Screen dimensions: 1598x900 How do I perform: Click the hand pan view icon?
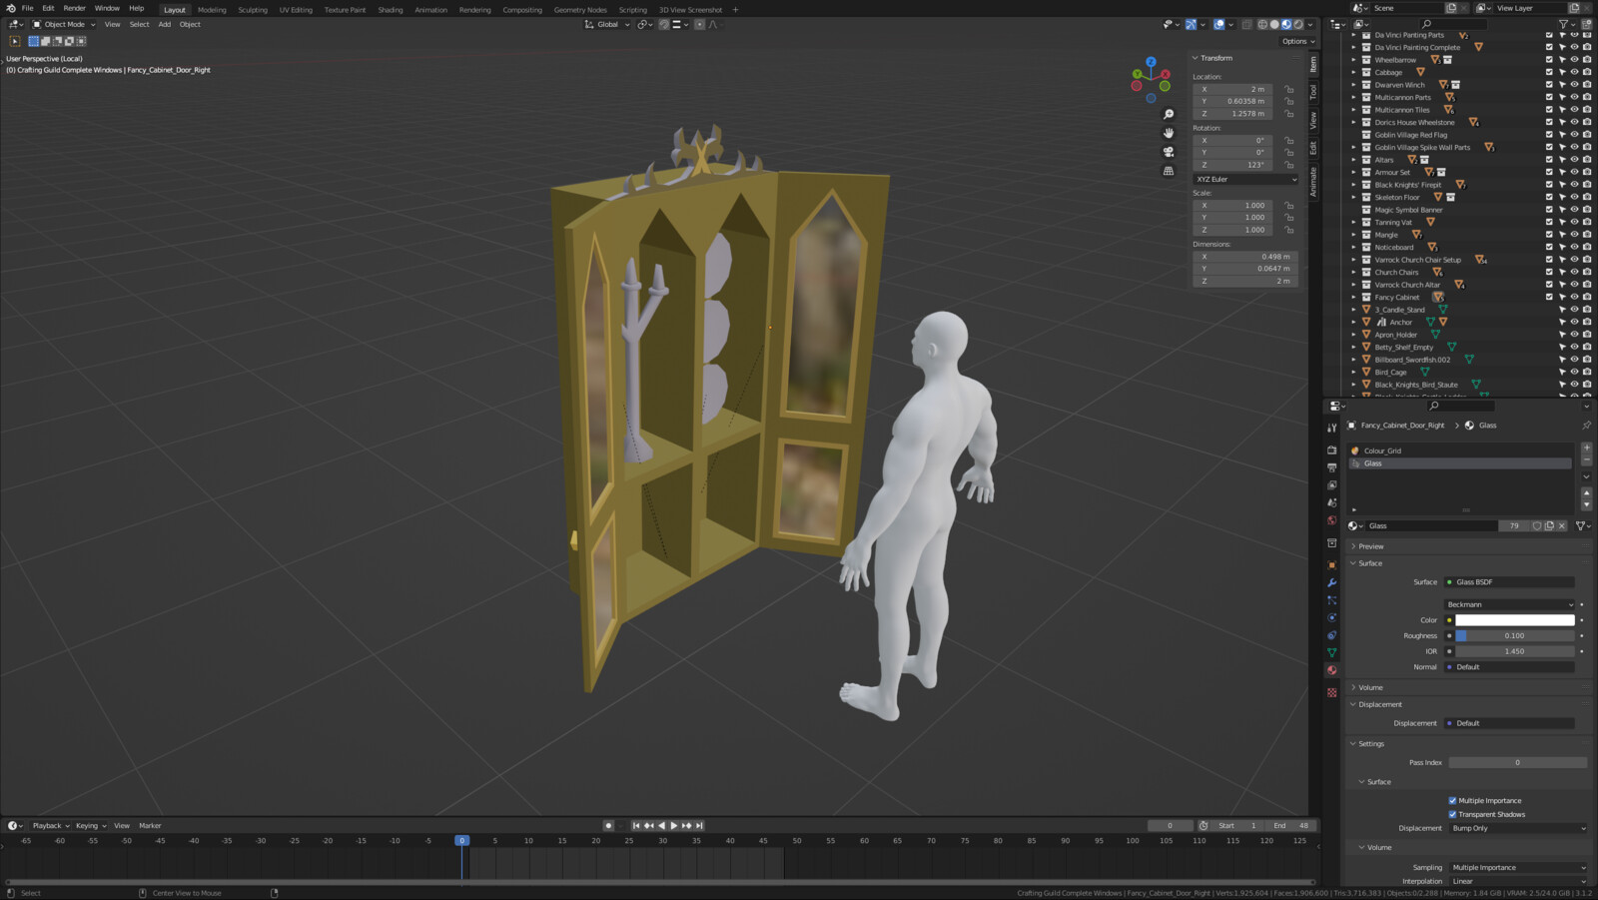(x=1168, y=133)
